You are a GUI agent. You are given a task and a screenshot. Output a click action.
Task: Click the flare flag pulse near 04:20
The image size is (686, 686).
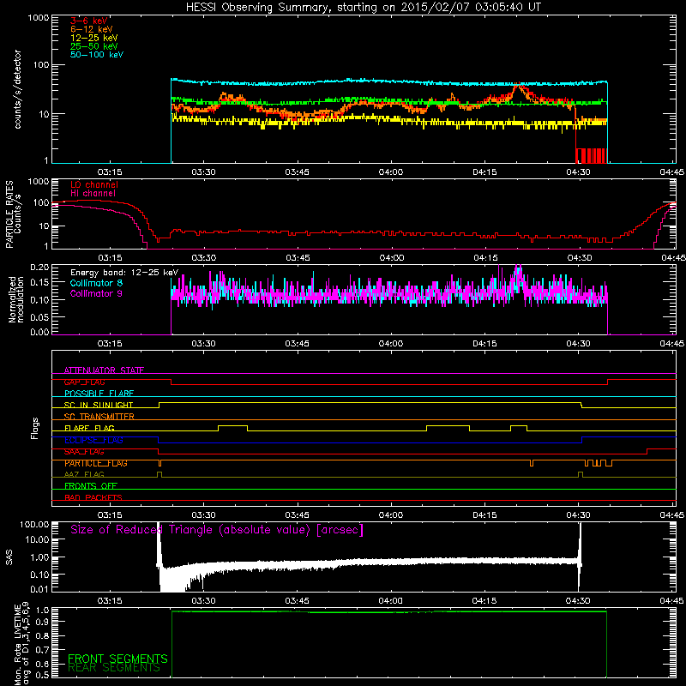point(519,428)
